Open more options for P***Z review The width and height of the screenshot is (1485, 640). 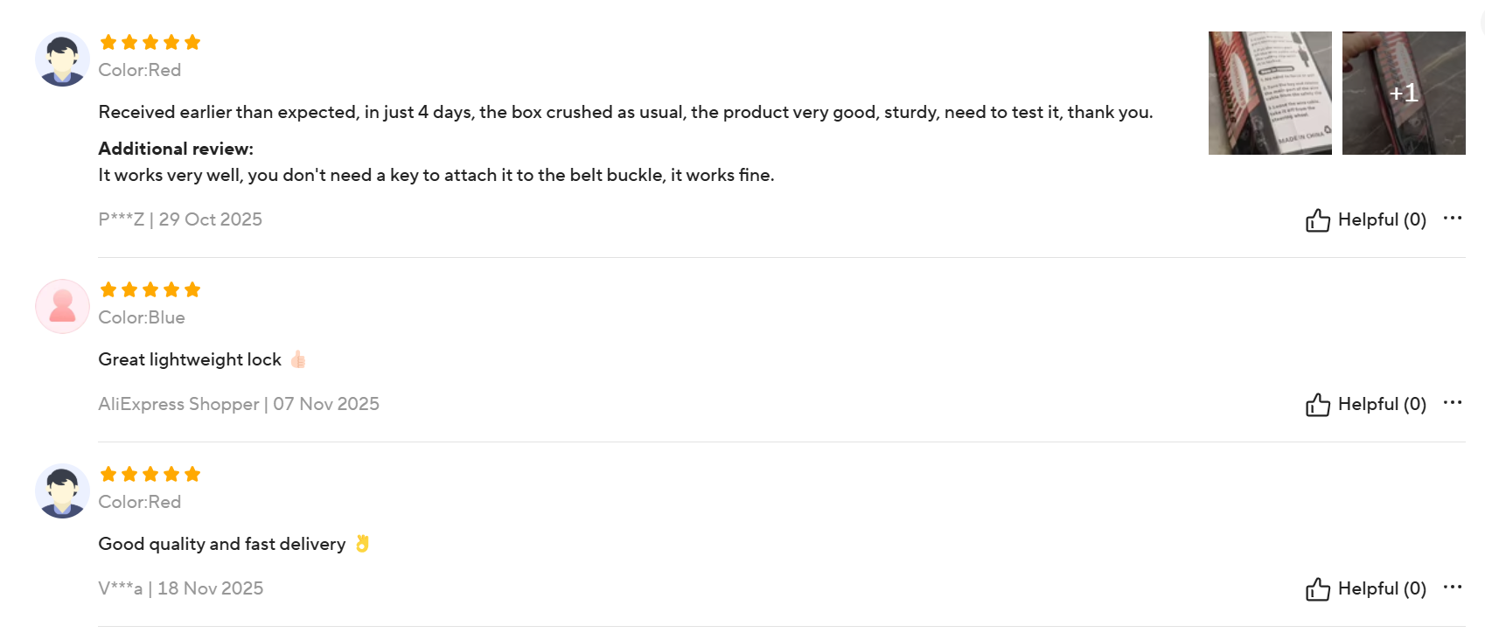pyautogui.click(x=1453, y=218)
